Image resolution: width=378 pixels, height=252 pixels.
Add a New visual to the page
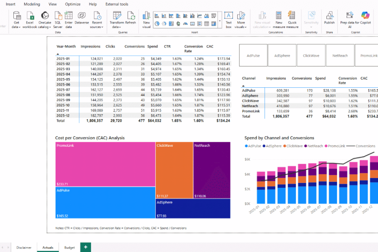[x=146, y=20]
